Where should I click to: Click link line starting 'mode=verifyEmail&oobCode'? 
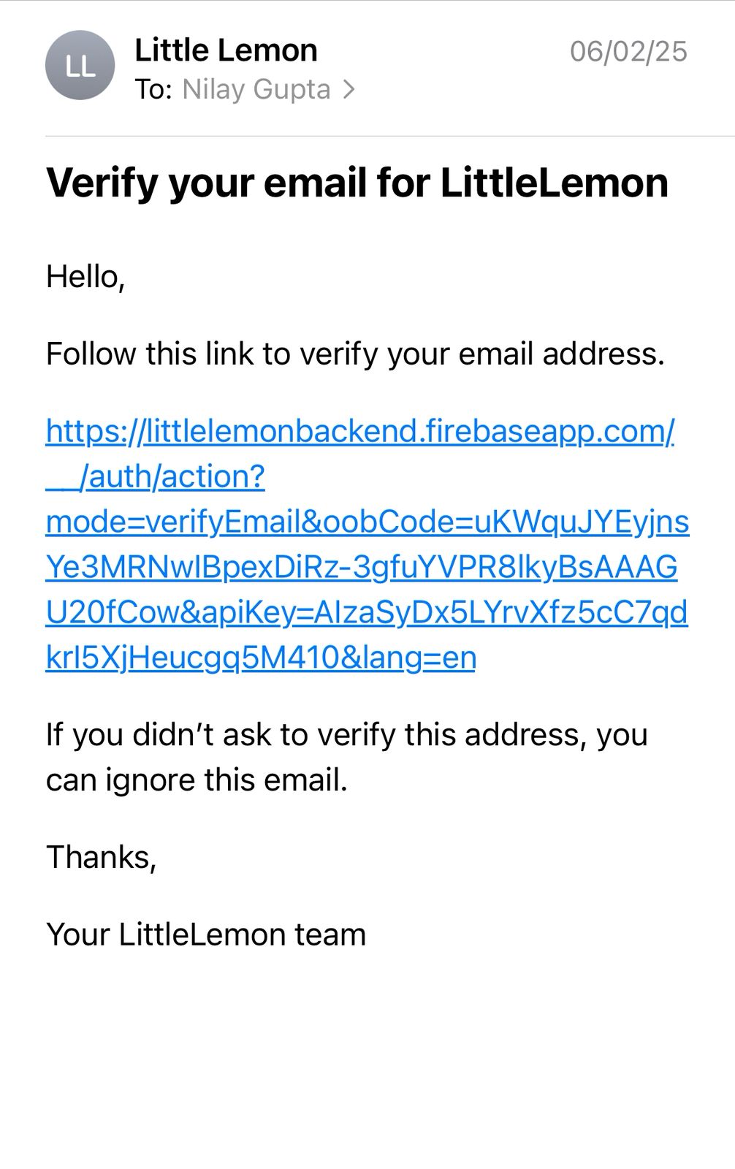[367, 522]
